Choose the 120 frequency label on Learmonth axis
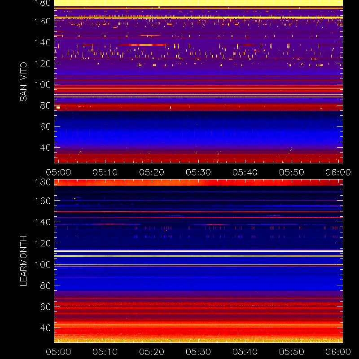The image size is (359, 359). (x=43, y=243)
